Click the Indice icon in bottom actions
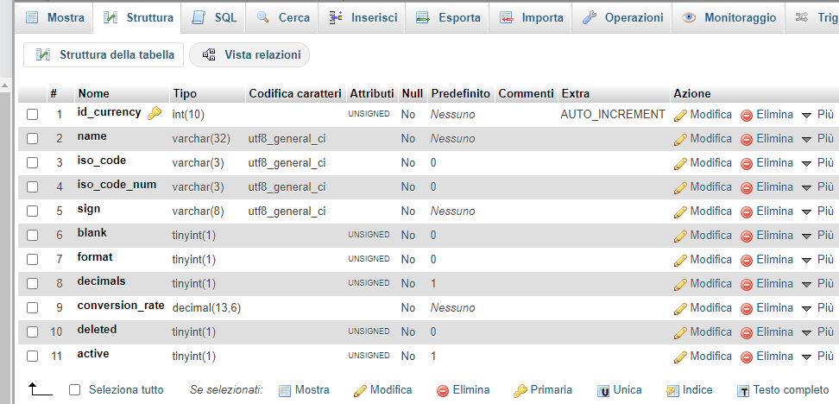 tap(672, 390)
